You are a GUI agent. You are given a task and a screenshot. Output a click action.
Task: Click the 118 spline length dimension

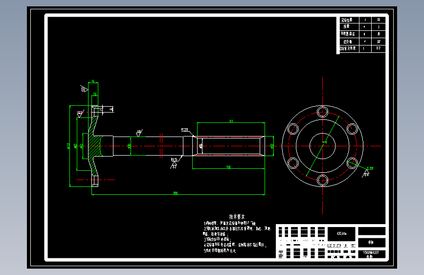tap(228, 167)
